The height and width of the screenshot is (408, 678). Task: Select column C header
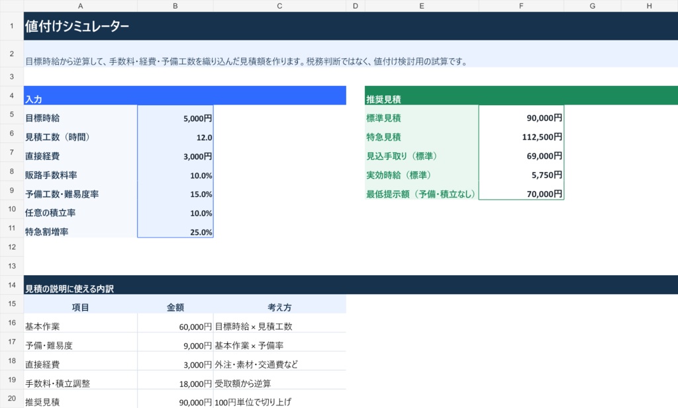coord(279,5)
